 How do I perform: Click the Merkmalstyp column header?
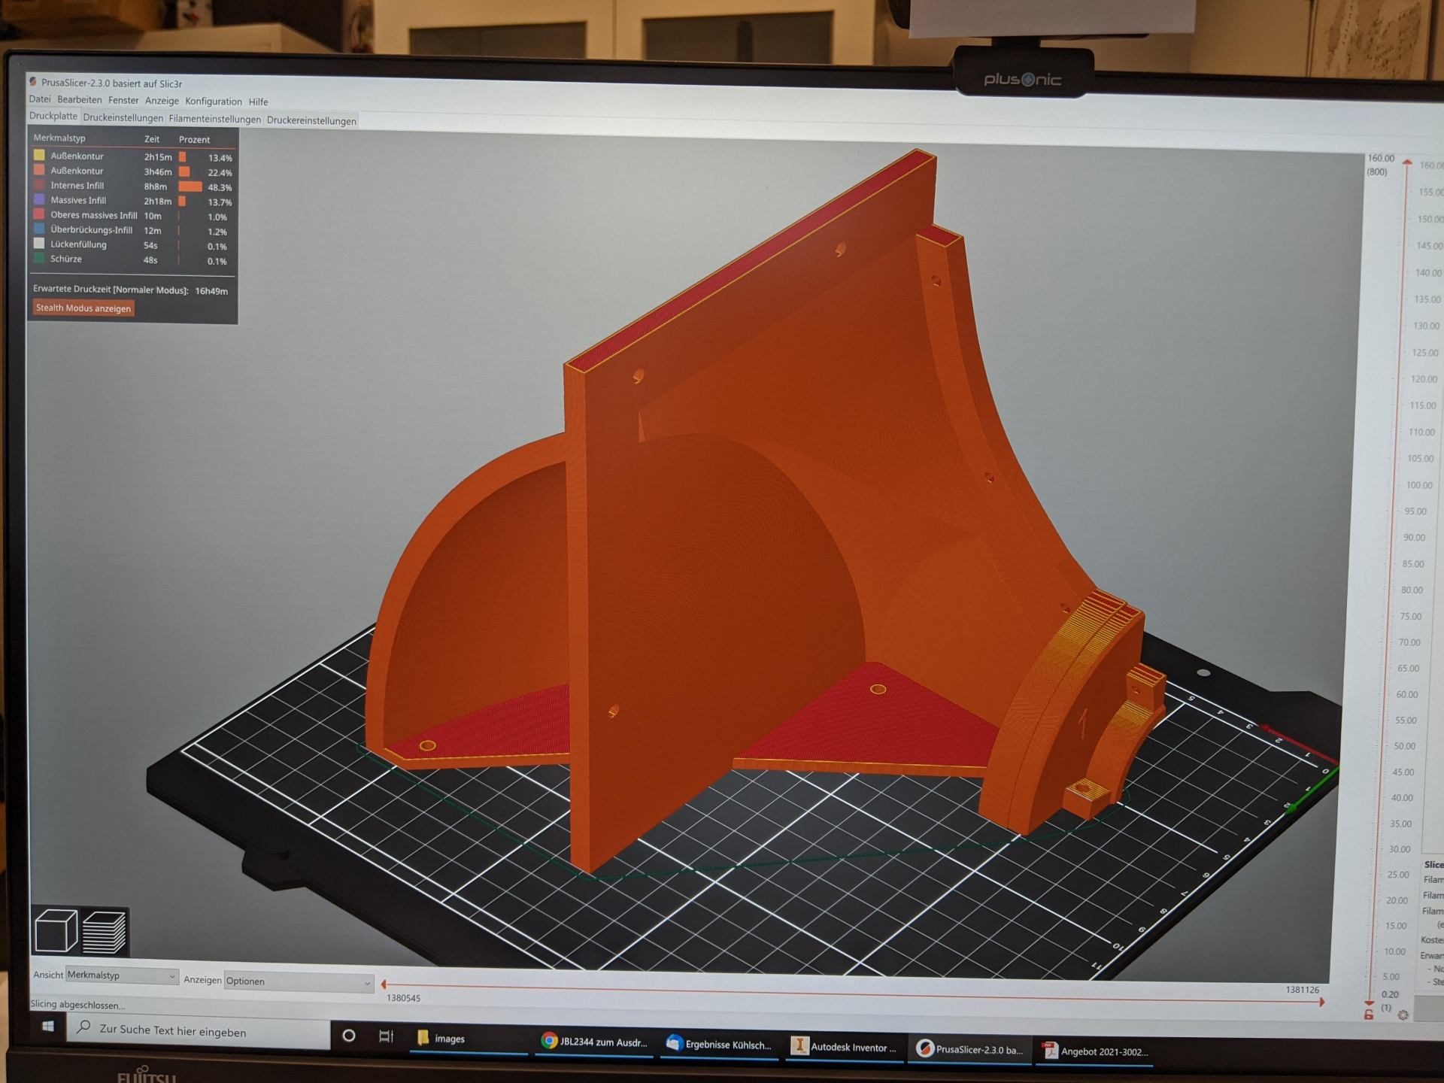pos(59,138)
